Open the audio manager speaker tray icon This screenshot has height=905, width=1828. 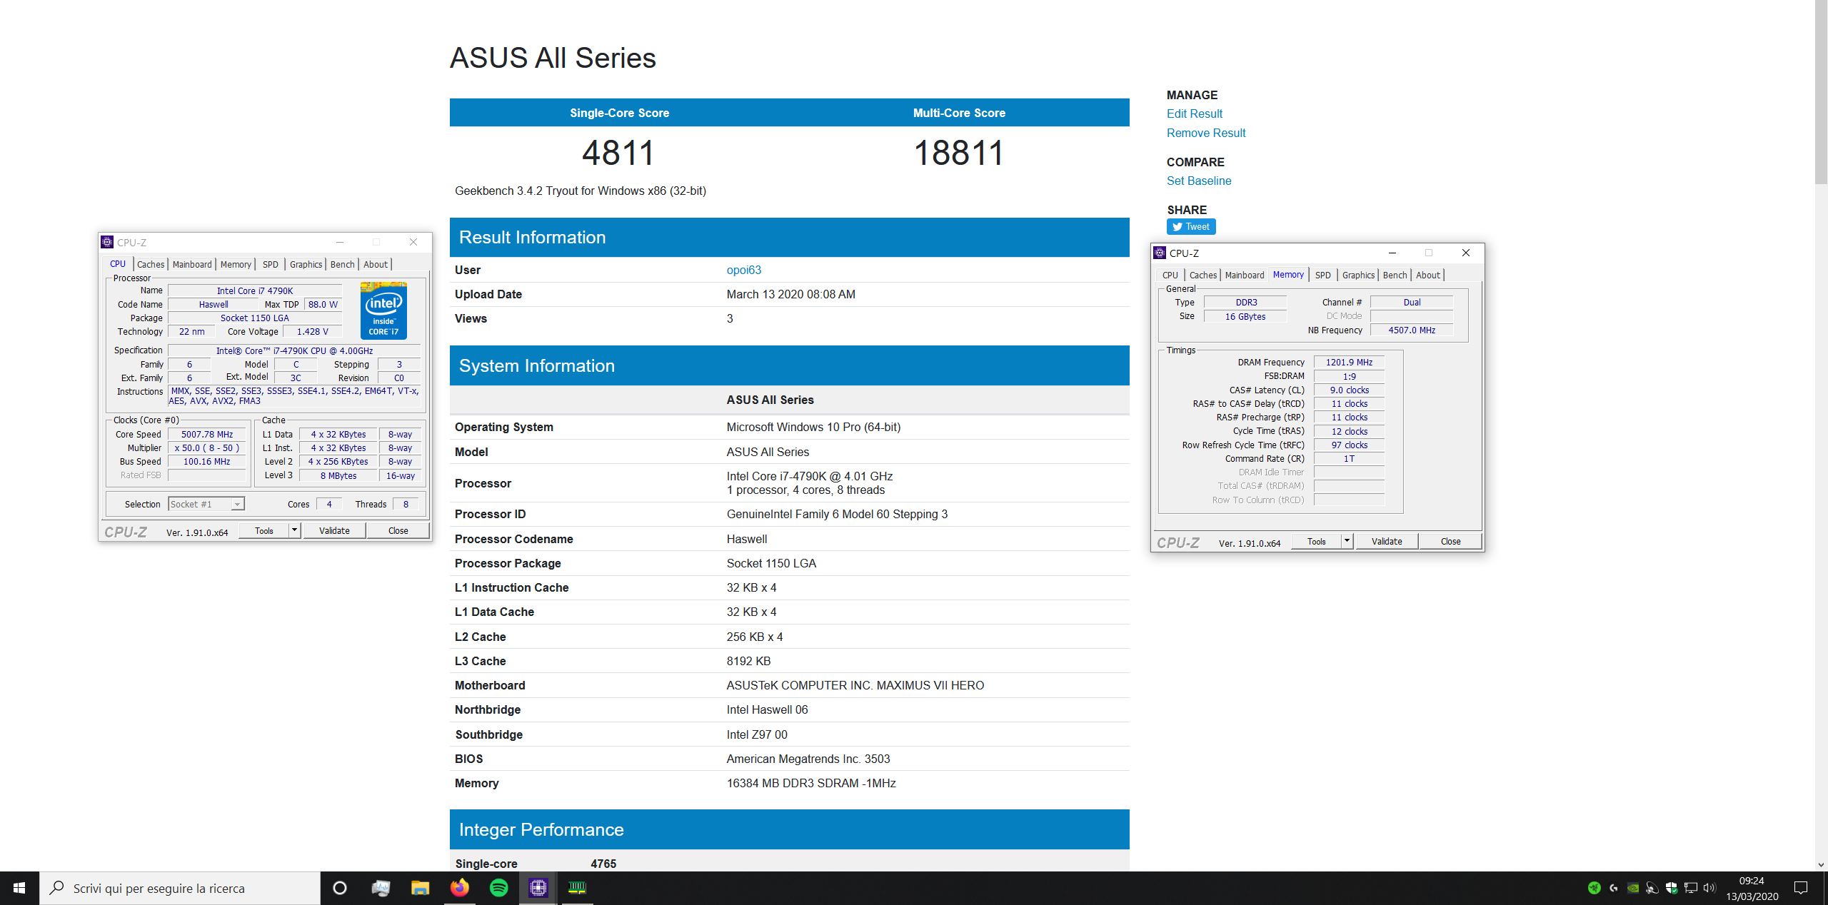pyautogui.click(x=1652, y=888)
